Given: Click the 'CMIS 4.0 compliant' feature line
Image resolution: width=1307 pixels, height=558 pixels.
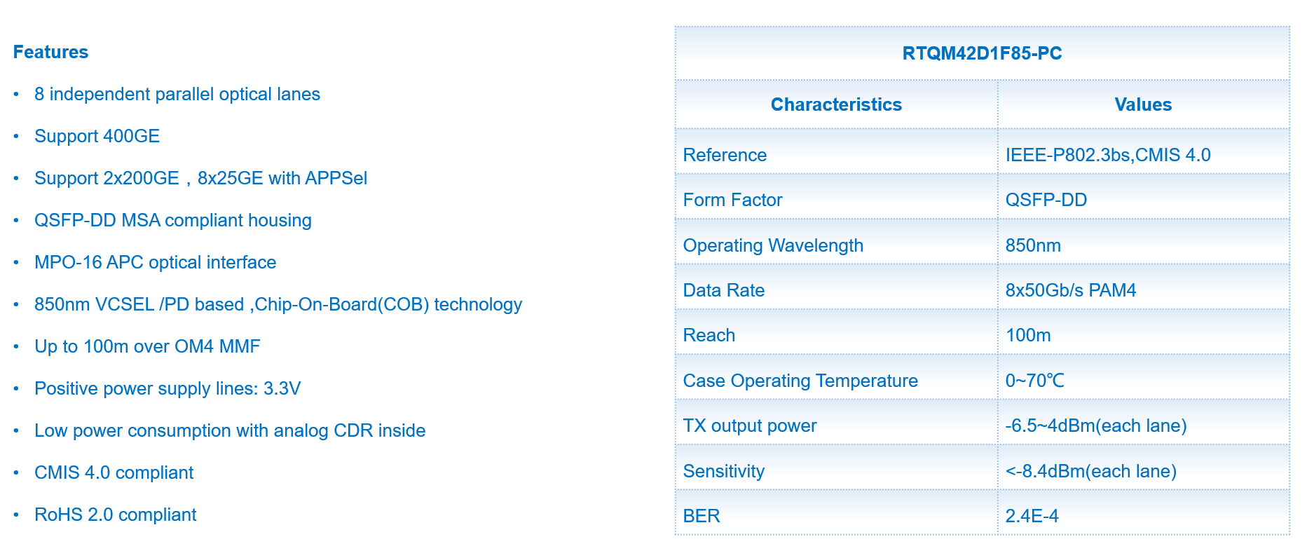Looking at the screenshot, I should [x=114, y=472].
